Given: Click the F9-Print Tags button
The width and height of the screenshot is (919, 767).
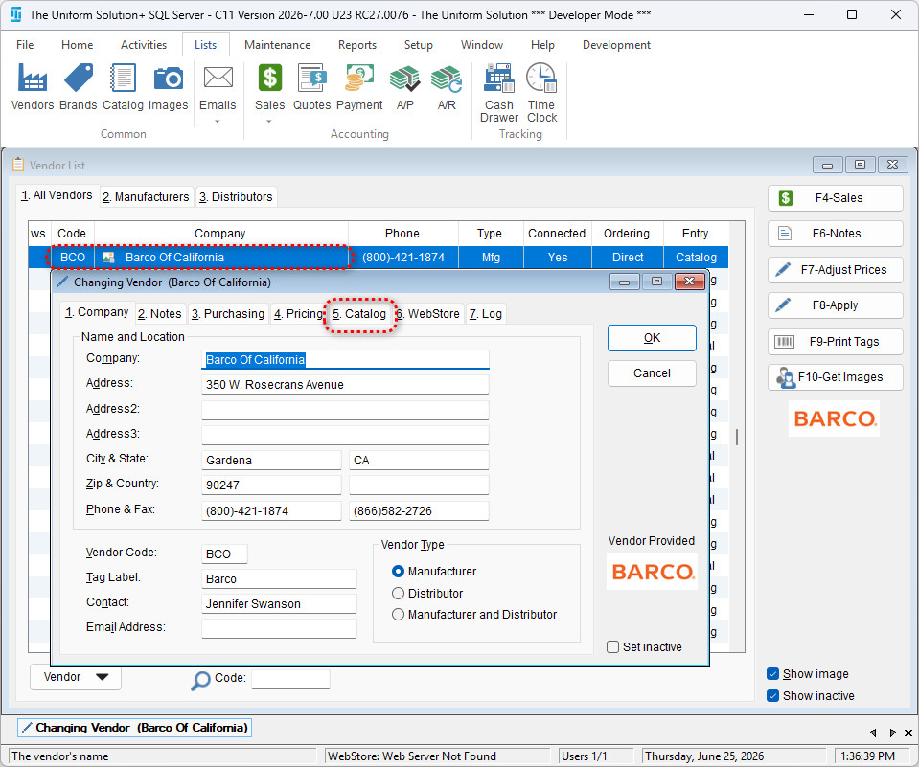Looking at the screenshot, I should [x=836, y=341].
